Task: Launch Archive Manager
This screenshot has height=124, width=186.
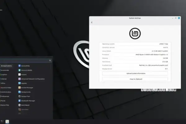Action: tap(26, 87)
